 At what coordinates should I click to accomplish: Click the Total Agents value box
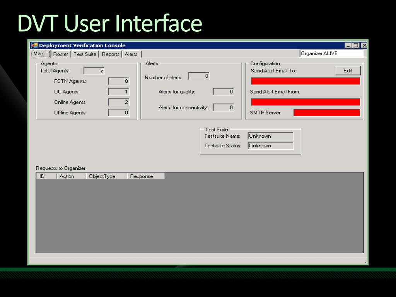(94, 71)
